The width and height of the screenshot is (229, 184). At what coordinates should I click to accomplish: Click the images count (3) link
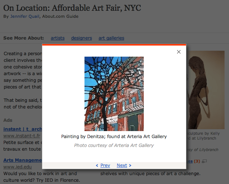[x=197, y=161]
